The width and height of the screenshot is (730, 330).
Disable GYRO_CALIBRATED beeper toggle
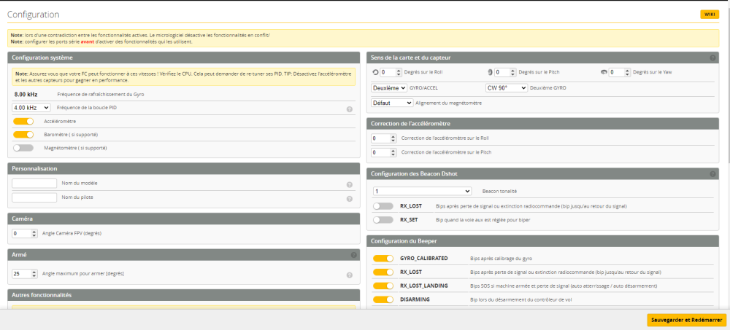coord(383,259)
